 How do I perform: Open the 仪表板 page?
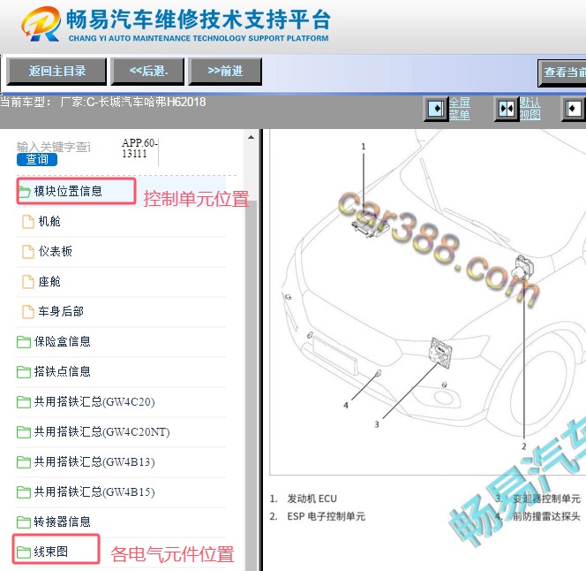(55, 251)
